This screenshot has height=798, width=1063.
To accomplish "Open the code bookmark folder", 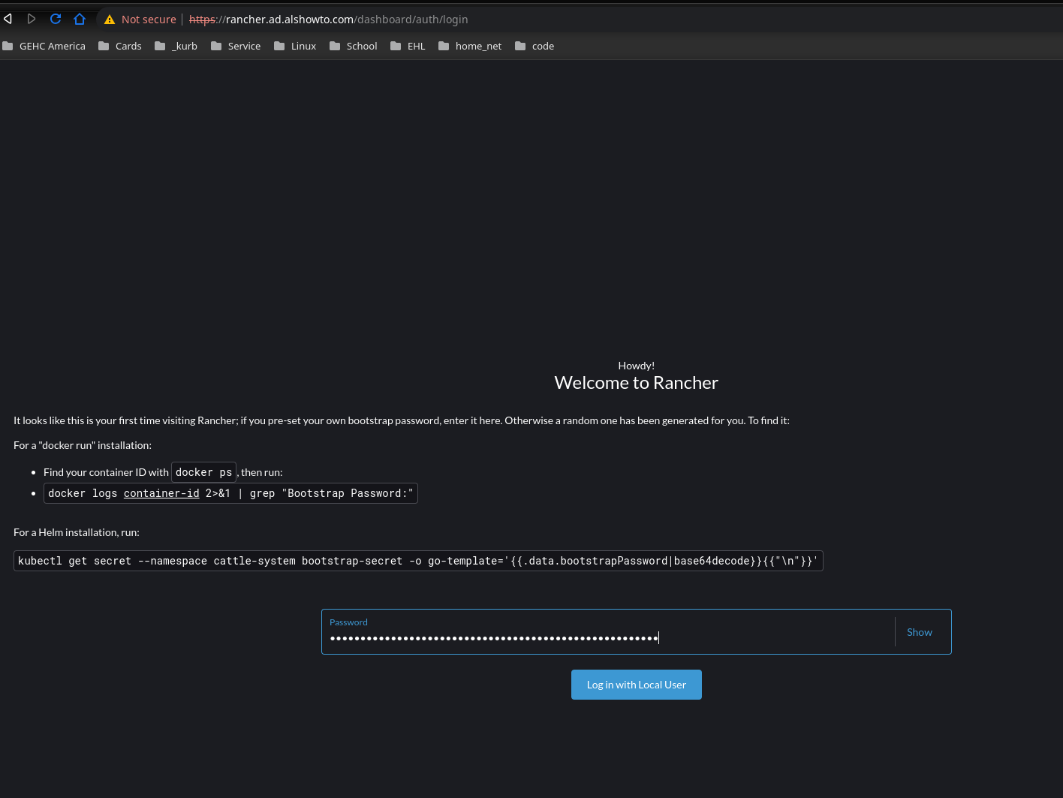I will pos(535,46).
